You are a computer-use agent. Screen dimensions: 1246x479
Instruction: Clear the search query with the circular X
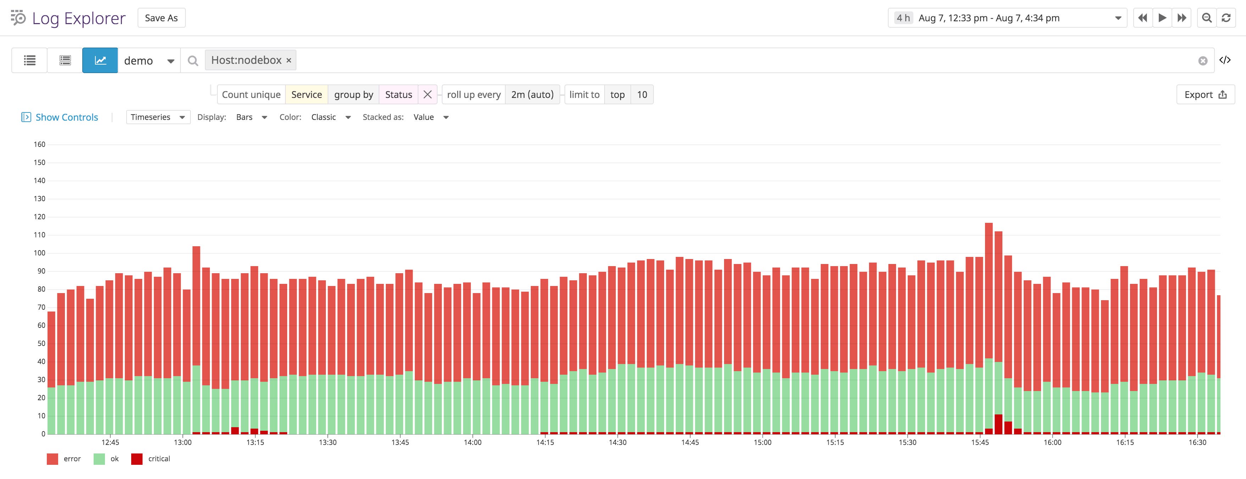[x=1203, y=60]
